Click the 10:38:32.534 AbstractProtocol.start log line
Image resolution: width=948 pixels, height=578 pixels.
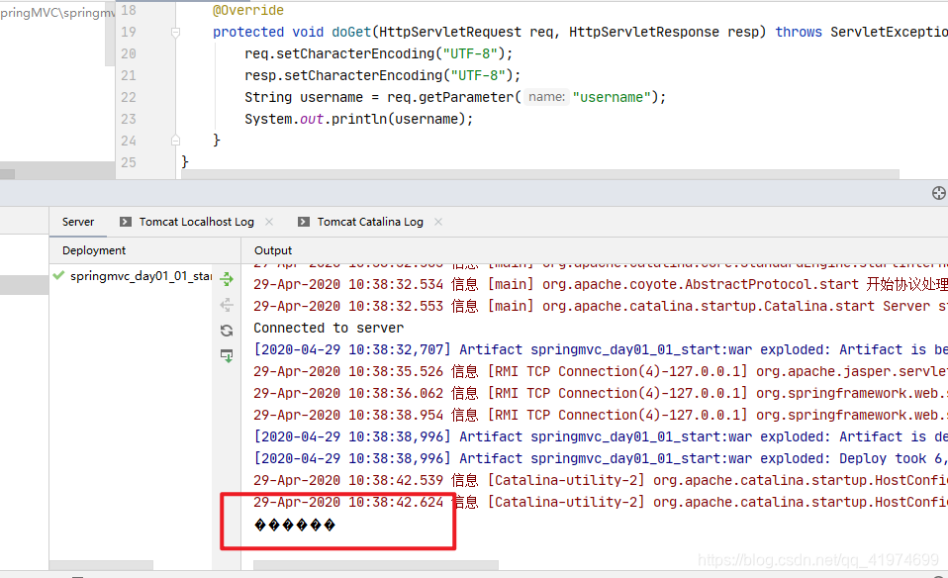[601, 284]
